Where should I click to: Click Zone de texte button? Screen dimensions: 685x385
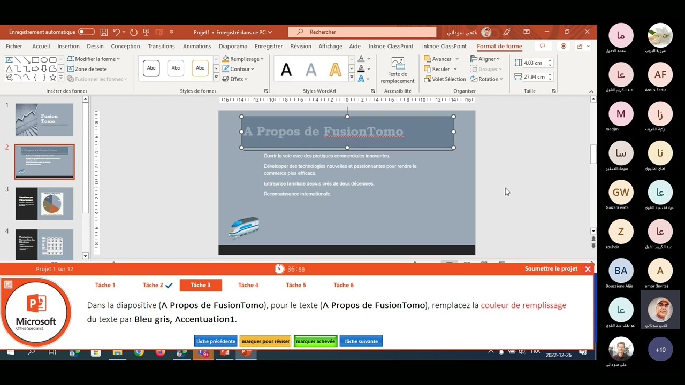[87, 69]
